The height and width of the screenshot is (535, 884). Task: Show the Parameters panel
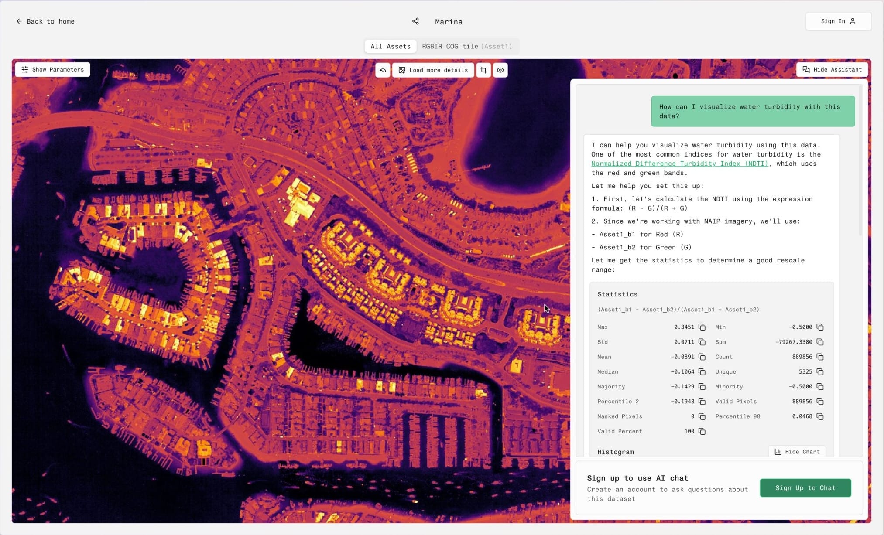click(x=52, y=70)
